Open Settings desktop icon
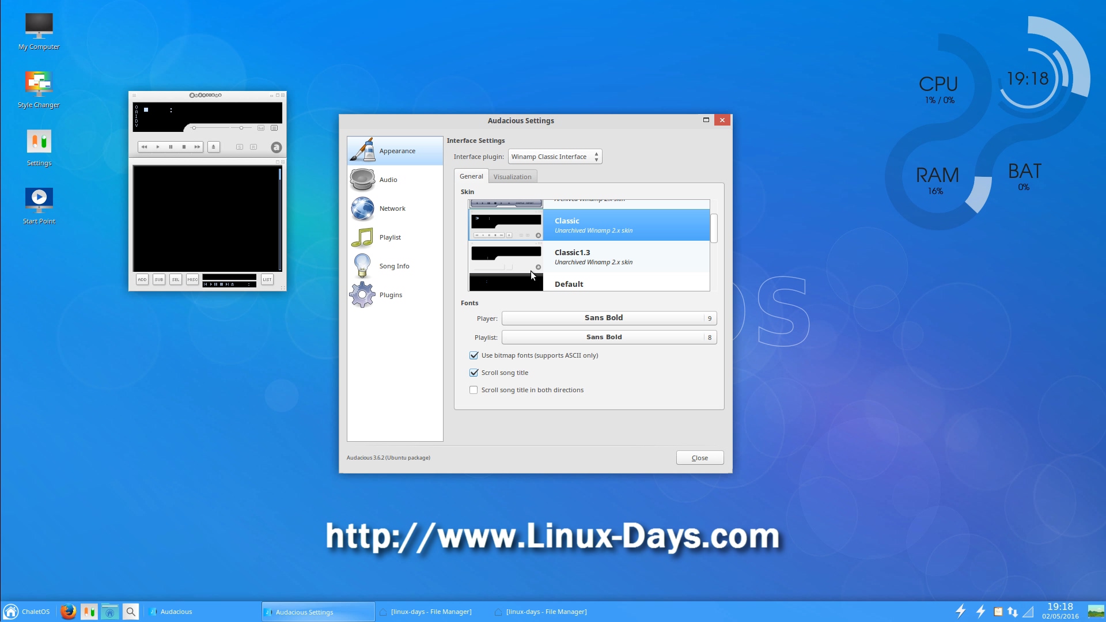1106x622 pixels. tap(39, 148)
